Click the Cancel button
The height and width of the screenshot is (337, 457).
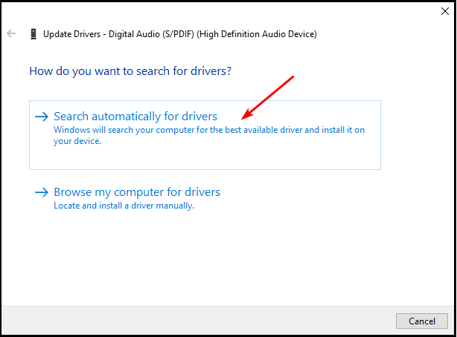(422, 321)
